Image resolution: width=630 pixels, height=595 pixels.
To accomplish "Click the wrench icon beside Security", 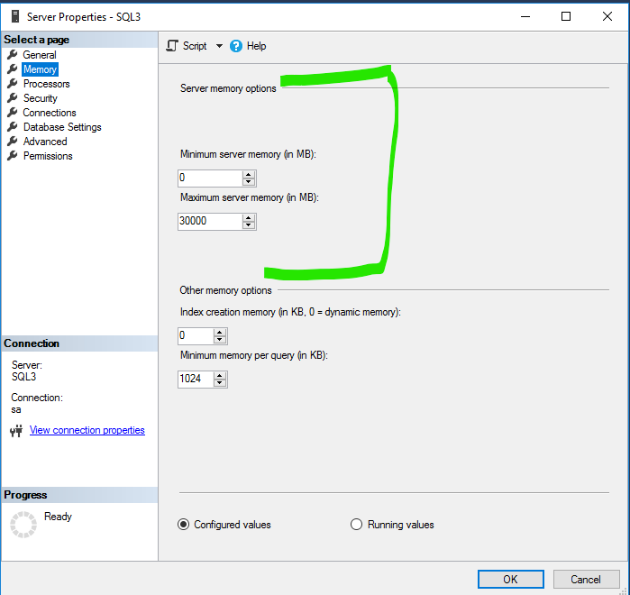I will click(x=13, y=98).
